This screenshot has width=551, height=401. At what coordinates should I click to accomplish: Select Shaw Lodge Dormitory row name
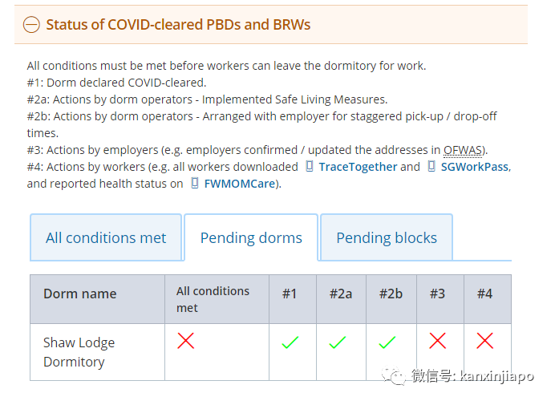(x=79, y=352)
